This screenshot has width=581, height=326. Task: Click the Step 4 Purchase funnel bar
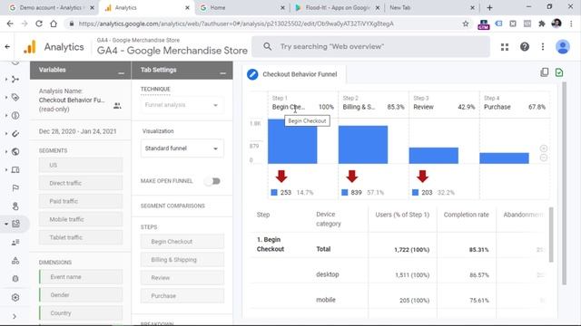(x=505, y=158)
